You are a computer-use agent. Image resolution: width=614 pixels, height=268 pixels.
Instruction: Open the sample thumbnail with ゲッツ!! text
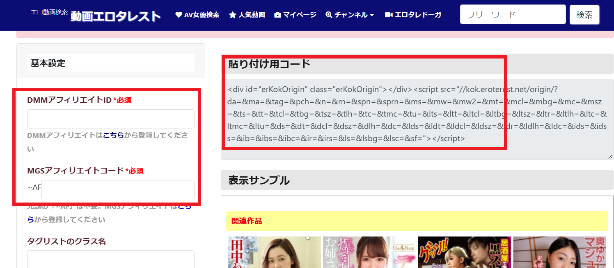click(464, 252)
